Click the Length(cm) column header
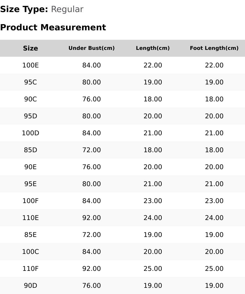 tap(153, 48)
